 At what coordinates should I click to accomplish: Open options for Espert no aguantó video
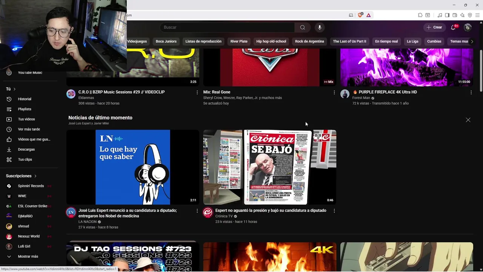pos(334,211)
